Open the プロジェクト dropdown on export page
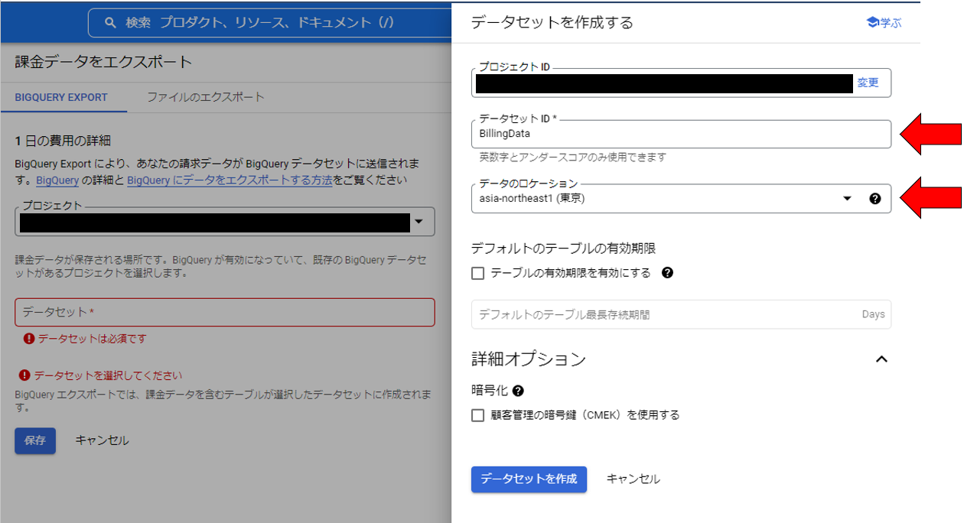 [225, 222]
